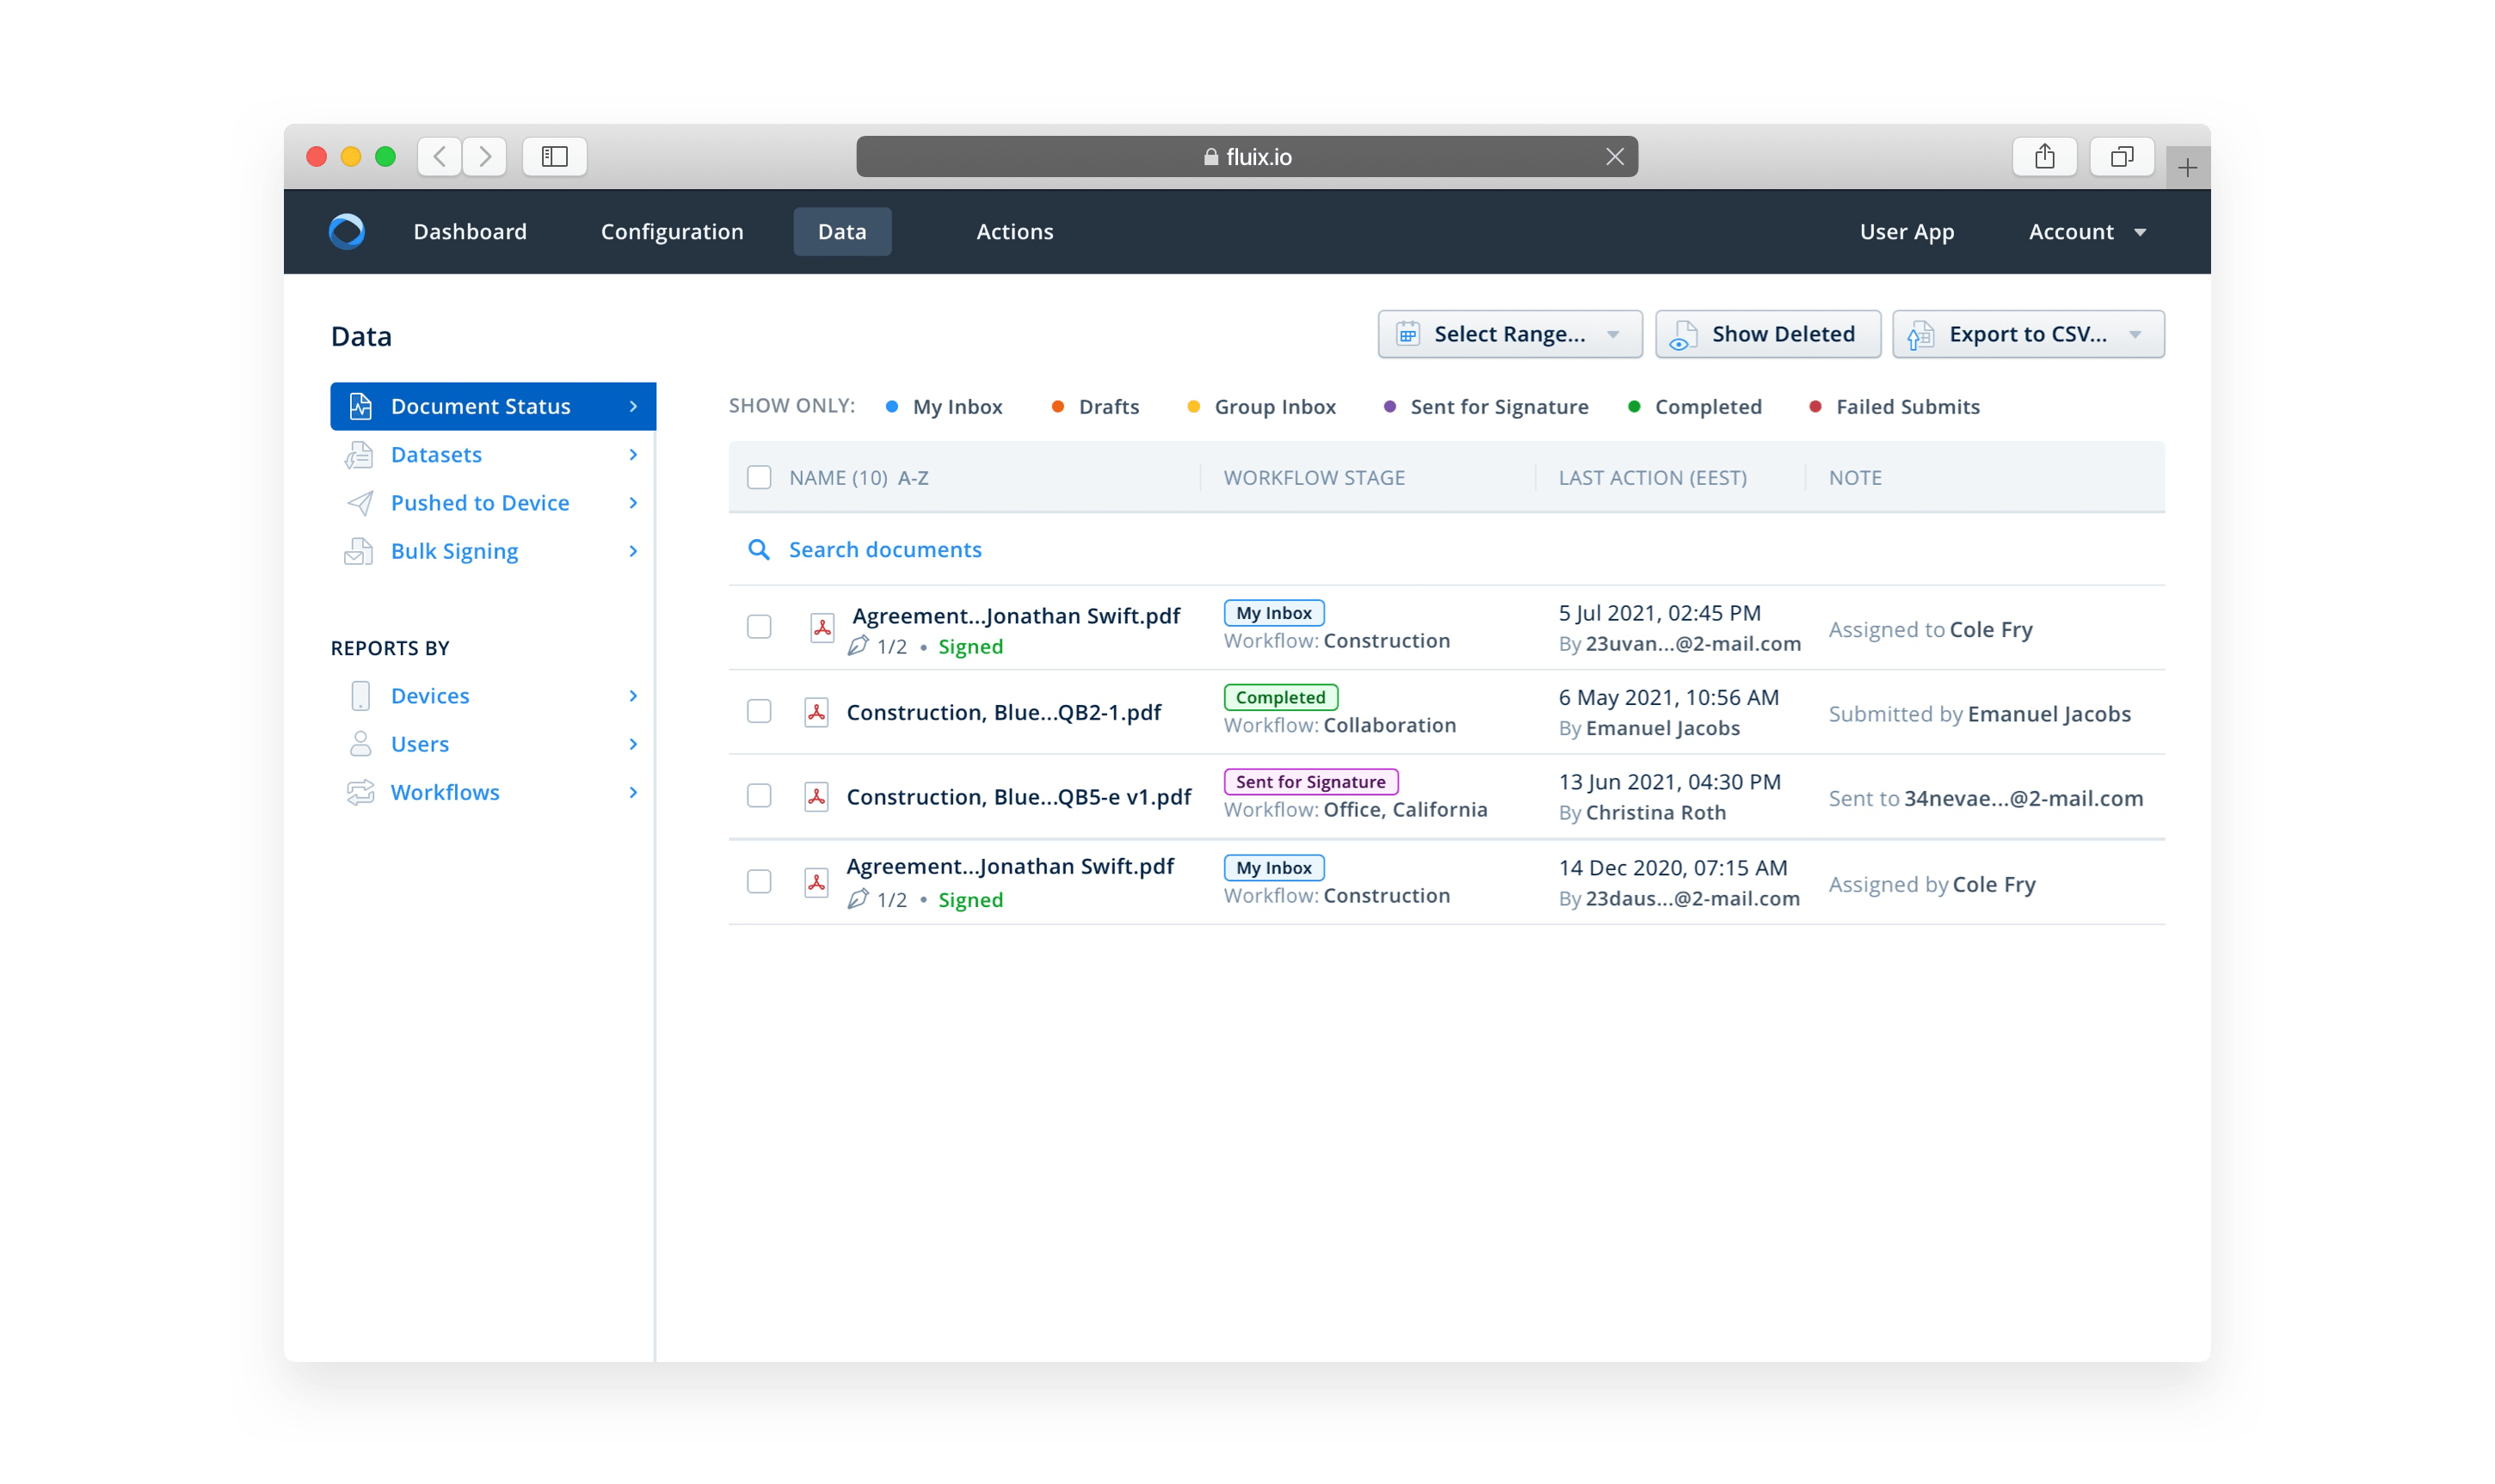Toggle the select-all checkbox in header
Screen dimensions: 2495x1484
click(x=760, y=478)
